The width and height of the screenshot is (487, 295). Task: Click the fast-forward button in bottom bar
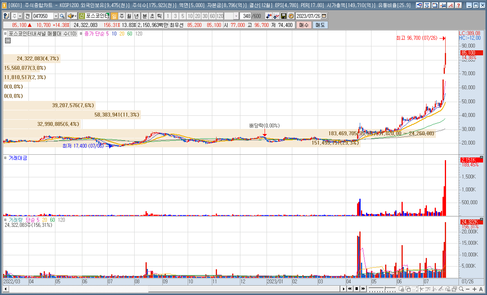tap(363, 289)
